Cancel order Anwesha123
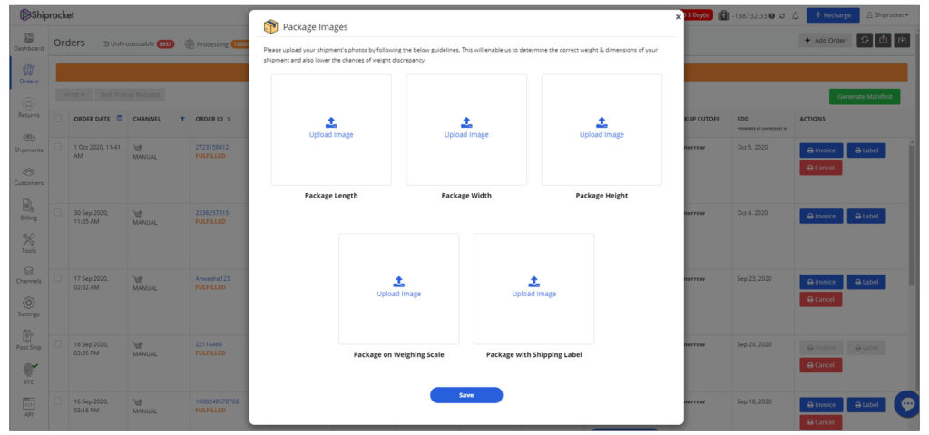 coord(820,299)
